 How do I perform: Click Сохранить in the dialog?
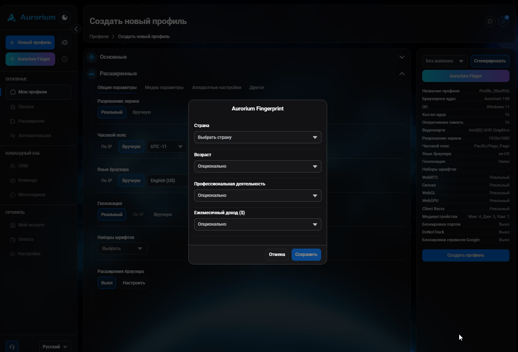[306, 254]
